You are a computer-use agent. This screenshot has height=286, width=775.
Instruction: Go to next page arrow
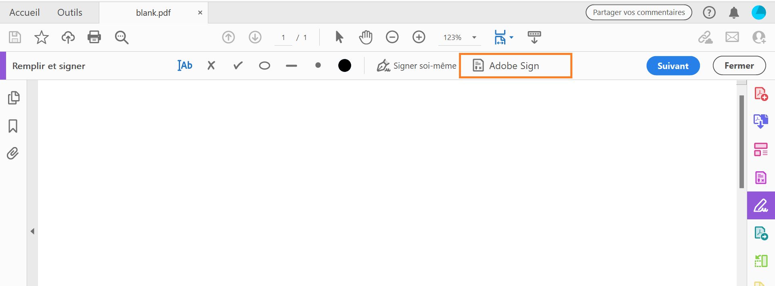point(255,37)
